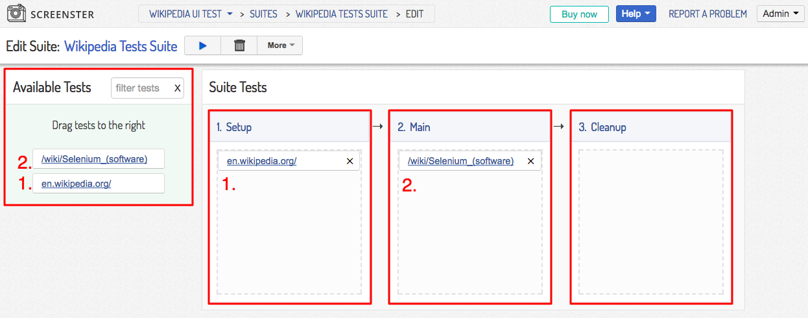Viewport: 808px width, 318px height.
Task: Go to SUITES in the breadcrumb
Action: click(x=263, y=14)
